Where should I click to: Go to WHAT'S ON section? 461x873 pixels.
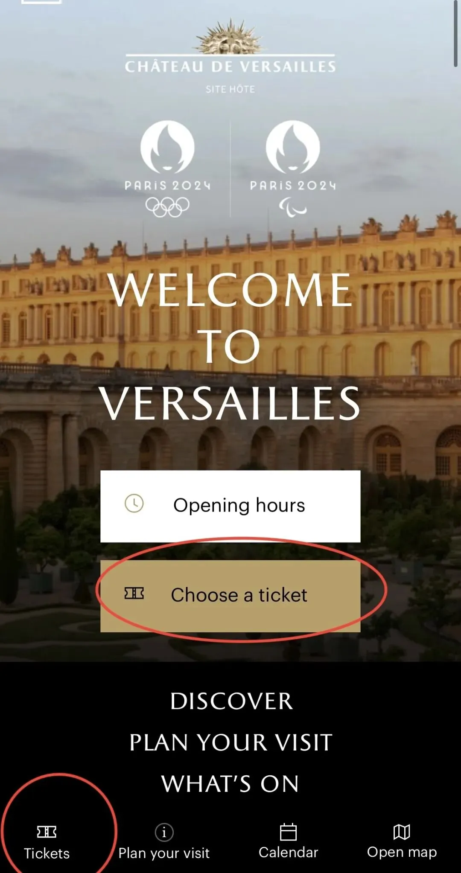230,784
